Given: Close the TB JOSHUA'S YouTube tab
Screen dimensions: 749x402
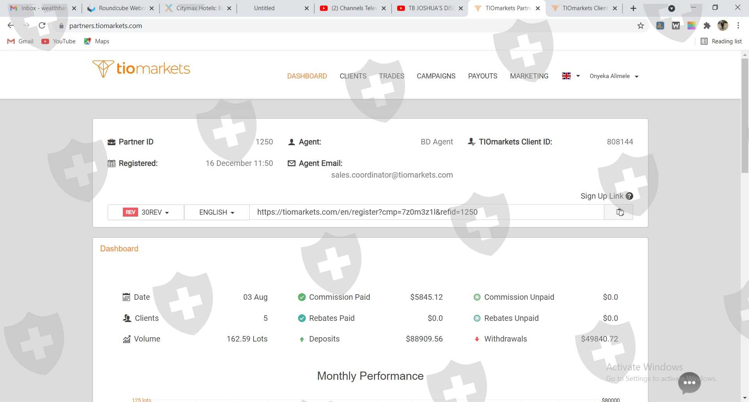Looking at the screenshot, I should pos(461,8).
